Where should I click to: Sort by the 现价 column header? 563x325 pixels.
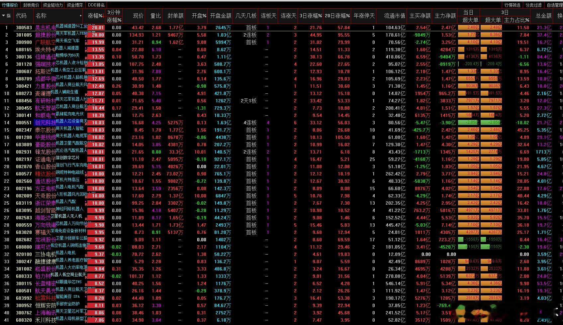[138, 16]
